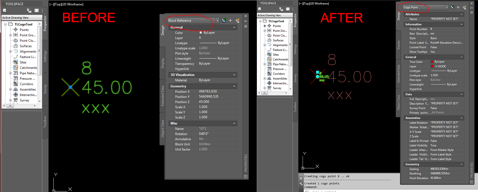Image resolution: width=478 pixels, height=192 pixels.
Task: Click red True Color swatch in Cogo Point
Action: click(x=432, y=62)
